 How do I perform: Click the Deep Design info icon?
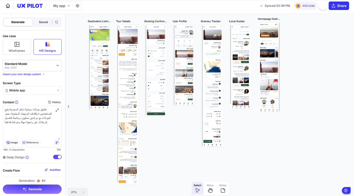pos(27,158)
